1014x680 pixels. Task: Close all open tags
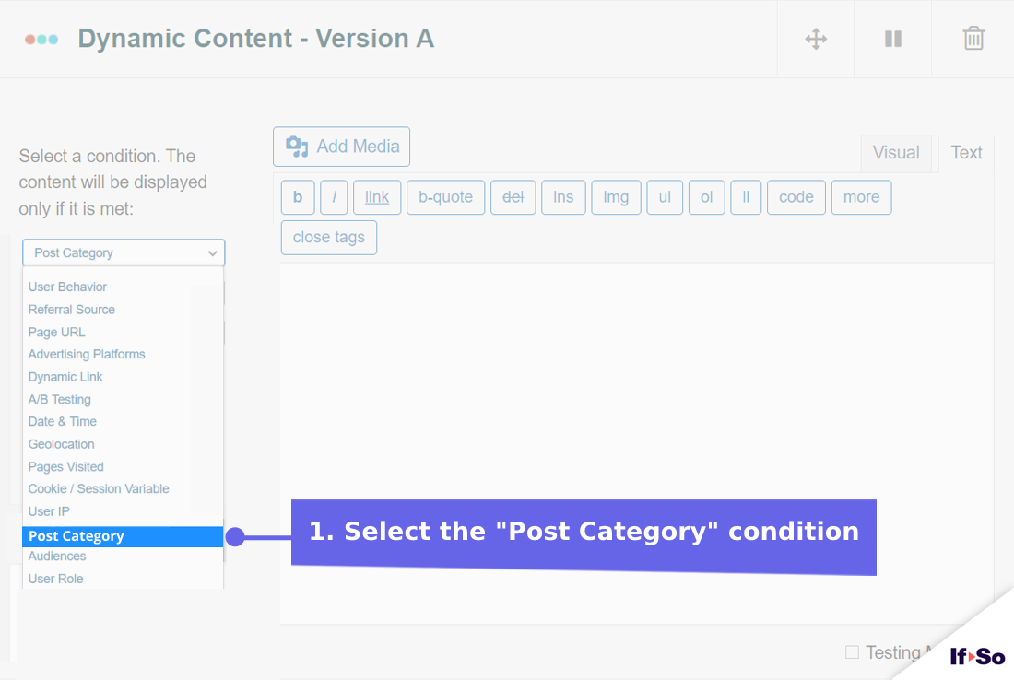(328, 237)
